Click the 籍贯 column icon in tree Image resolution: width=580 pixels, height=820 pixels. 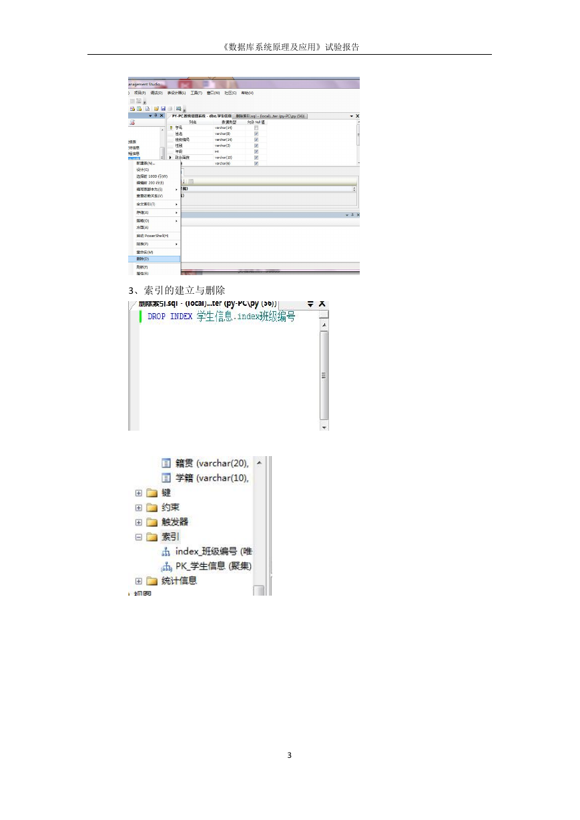166,463
